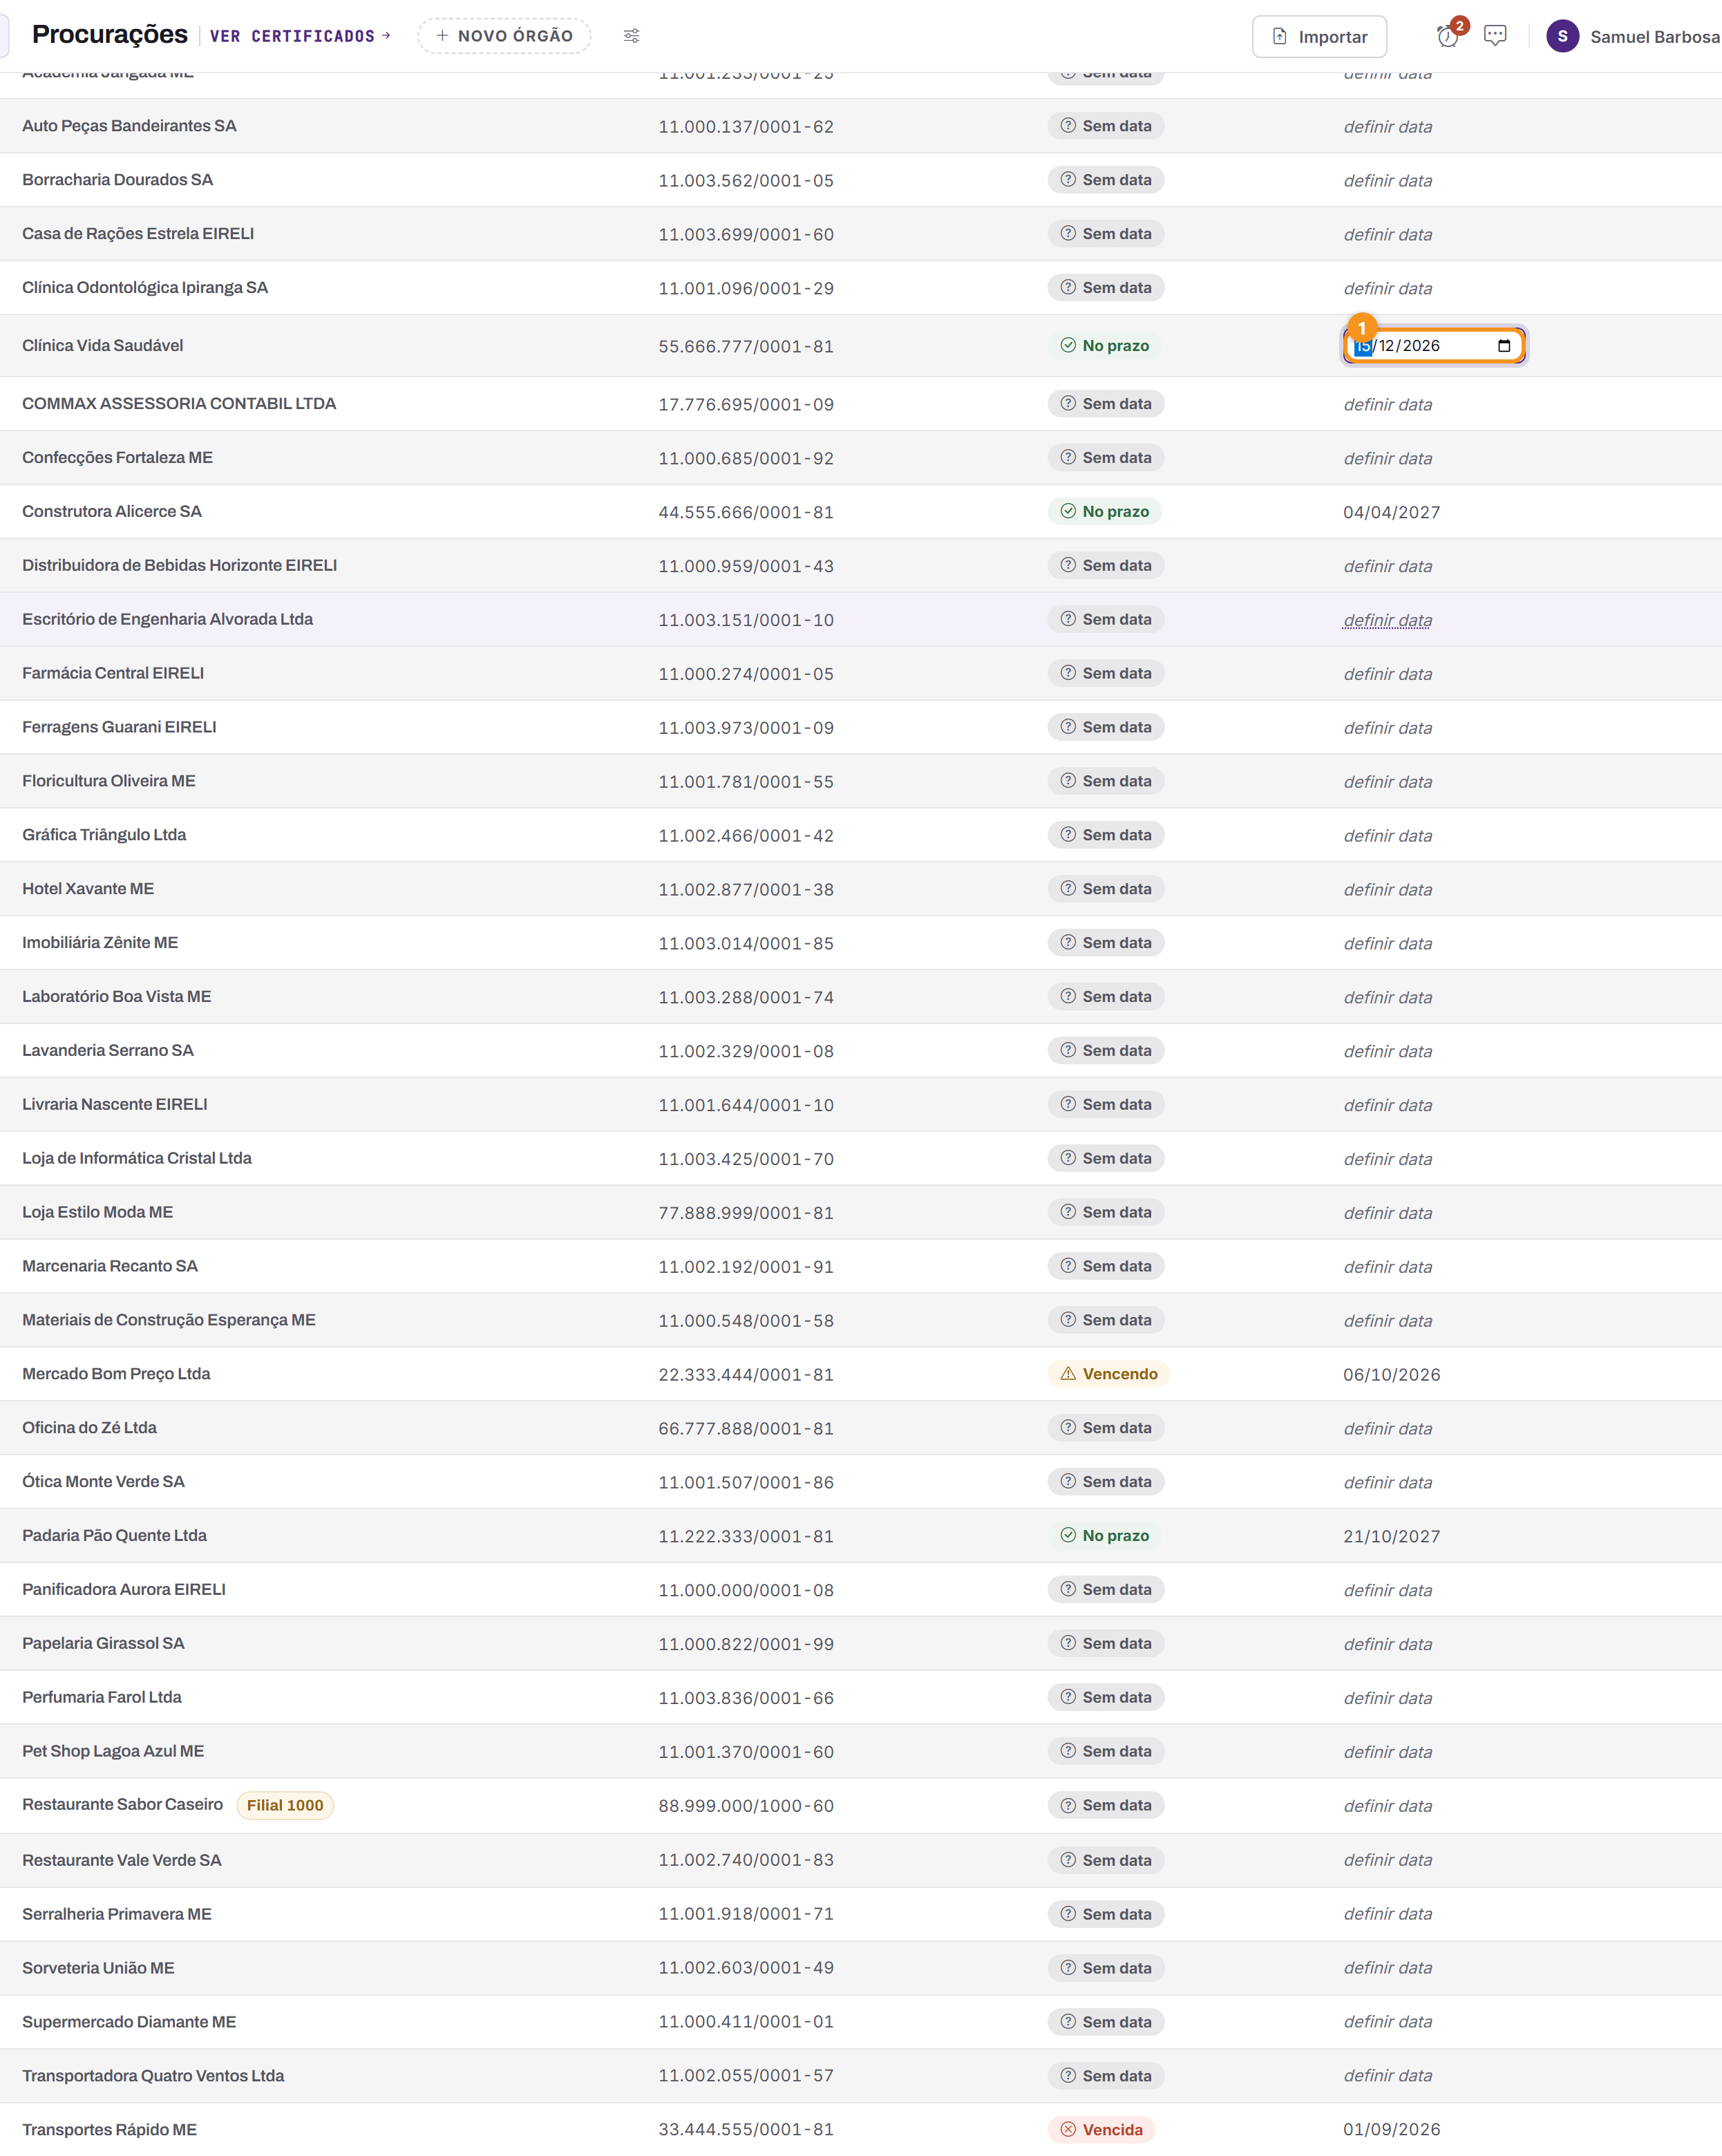The height and width of the screenshot is (2156, 1722).
Task: Click definir data for Oficina do Zé Ltda
Action: click(1387, 1429)
